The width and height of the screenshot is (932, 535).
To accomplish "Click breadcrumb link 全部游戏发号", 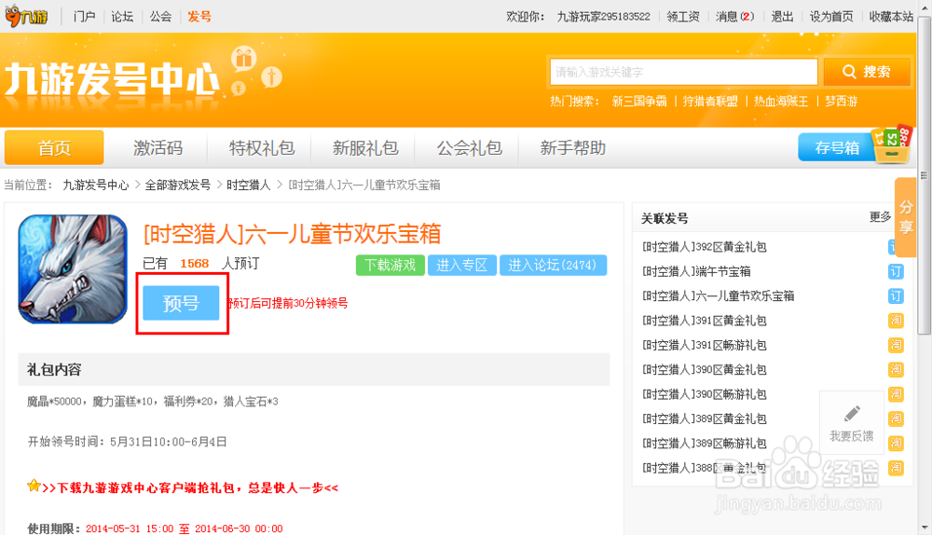I will 178,185.
